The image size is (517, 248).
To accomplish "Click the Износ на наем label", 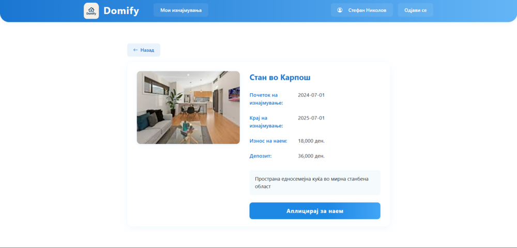I will pos(268,141).
